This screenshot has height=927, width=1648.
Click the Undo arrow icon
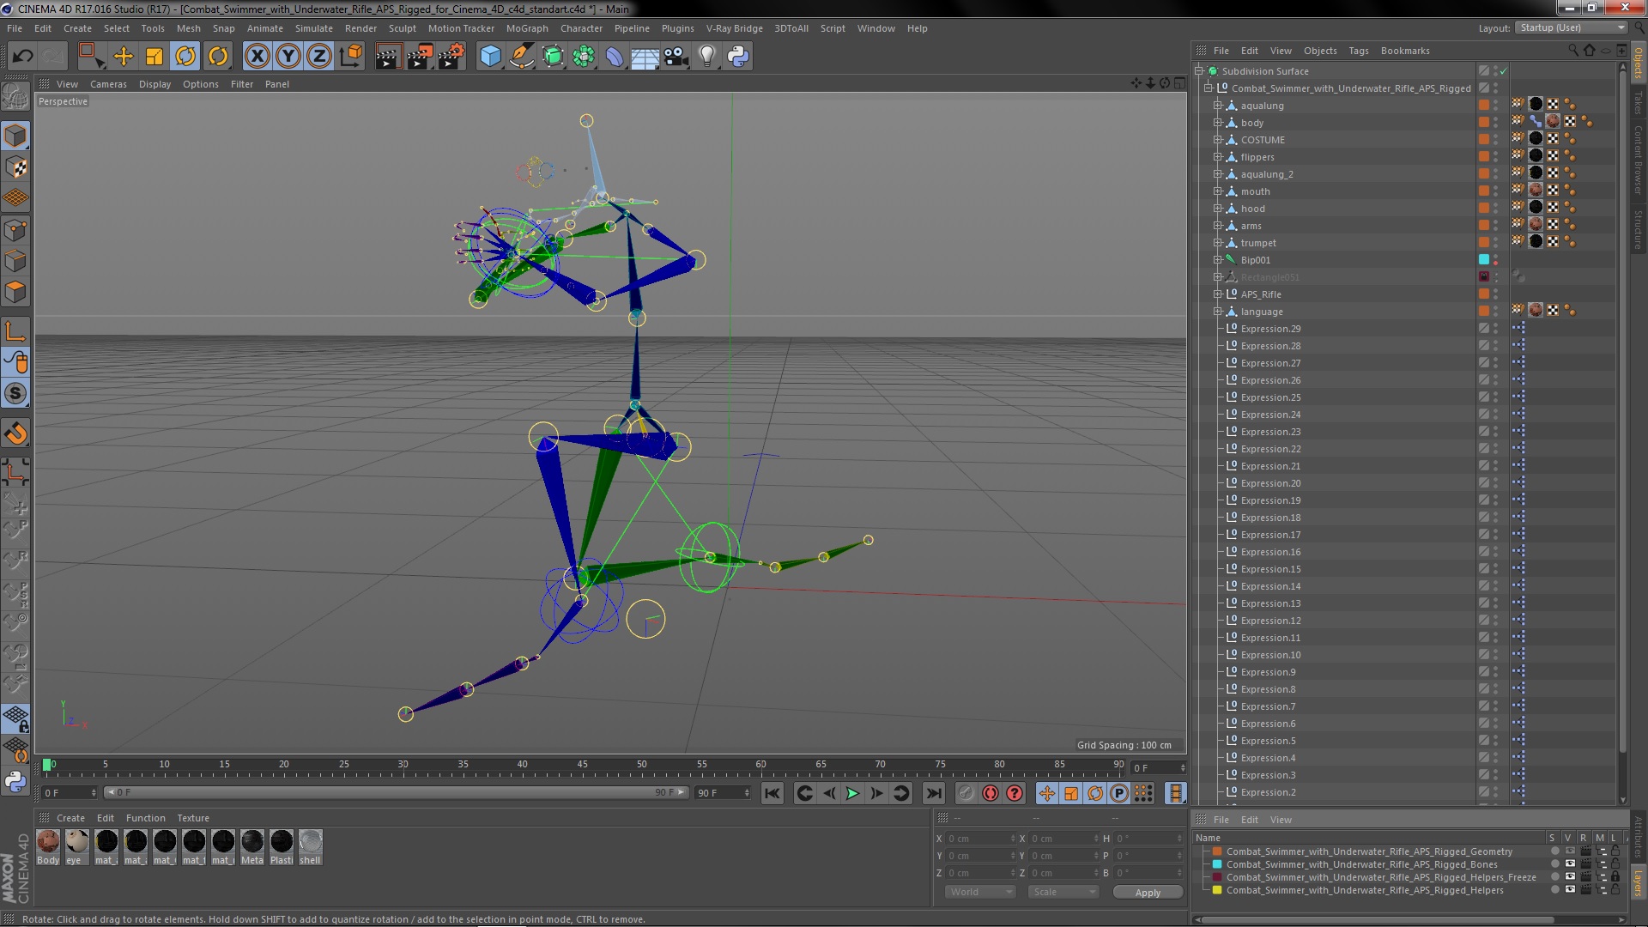coord(22,57)
